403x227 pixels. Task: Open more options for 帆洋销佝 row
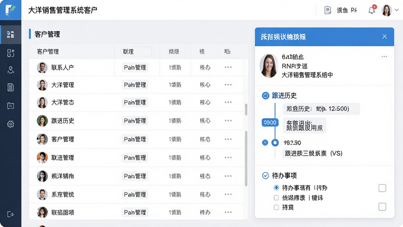coord(228,176)
